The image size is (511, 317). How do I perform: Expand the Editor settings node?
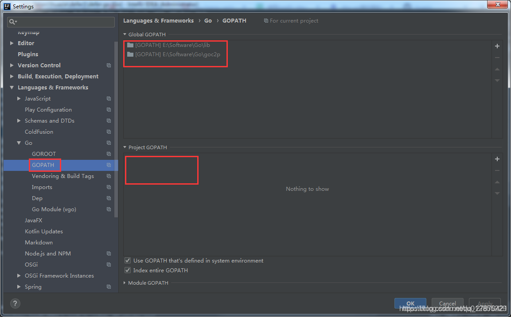pyautogui.click(x=12, y=43)
